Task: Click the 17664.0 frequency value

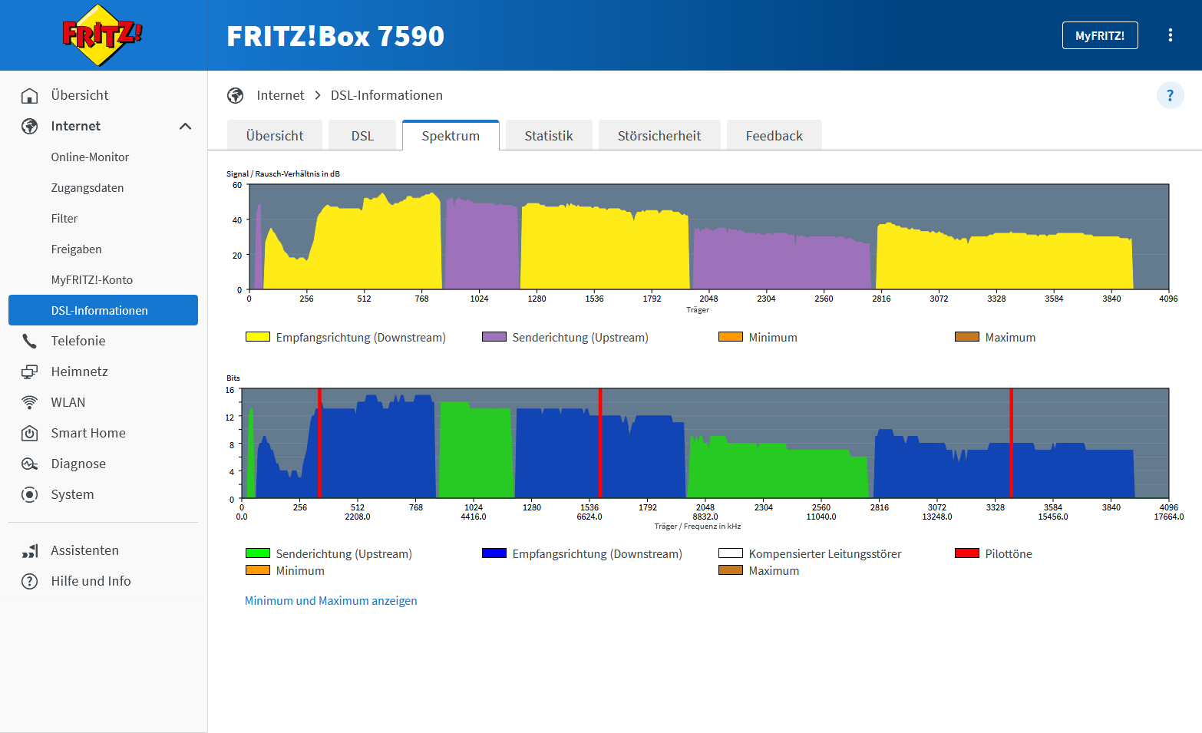Action: point(1168,517)
